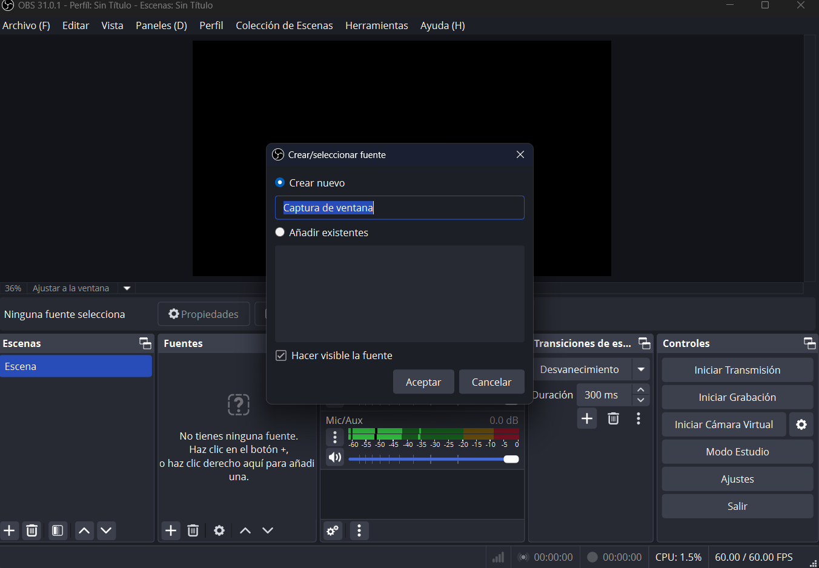The width and height of the screenshot is (819, 568).
Task: Click the Aceptar button
Action: [x=423, y=382]
